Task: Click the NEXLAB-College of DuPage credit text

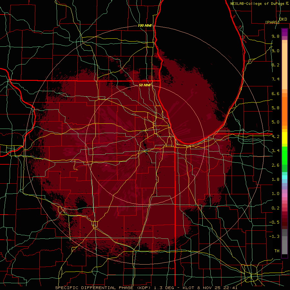Action: (x=257, y=4)
